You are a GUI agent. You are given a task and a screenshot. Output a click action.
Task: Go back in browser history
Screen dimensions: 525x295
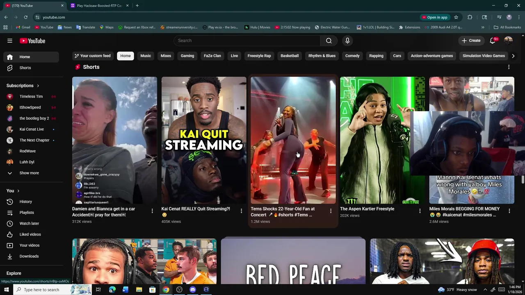click(6, 17)
